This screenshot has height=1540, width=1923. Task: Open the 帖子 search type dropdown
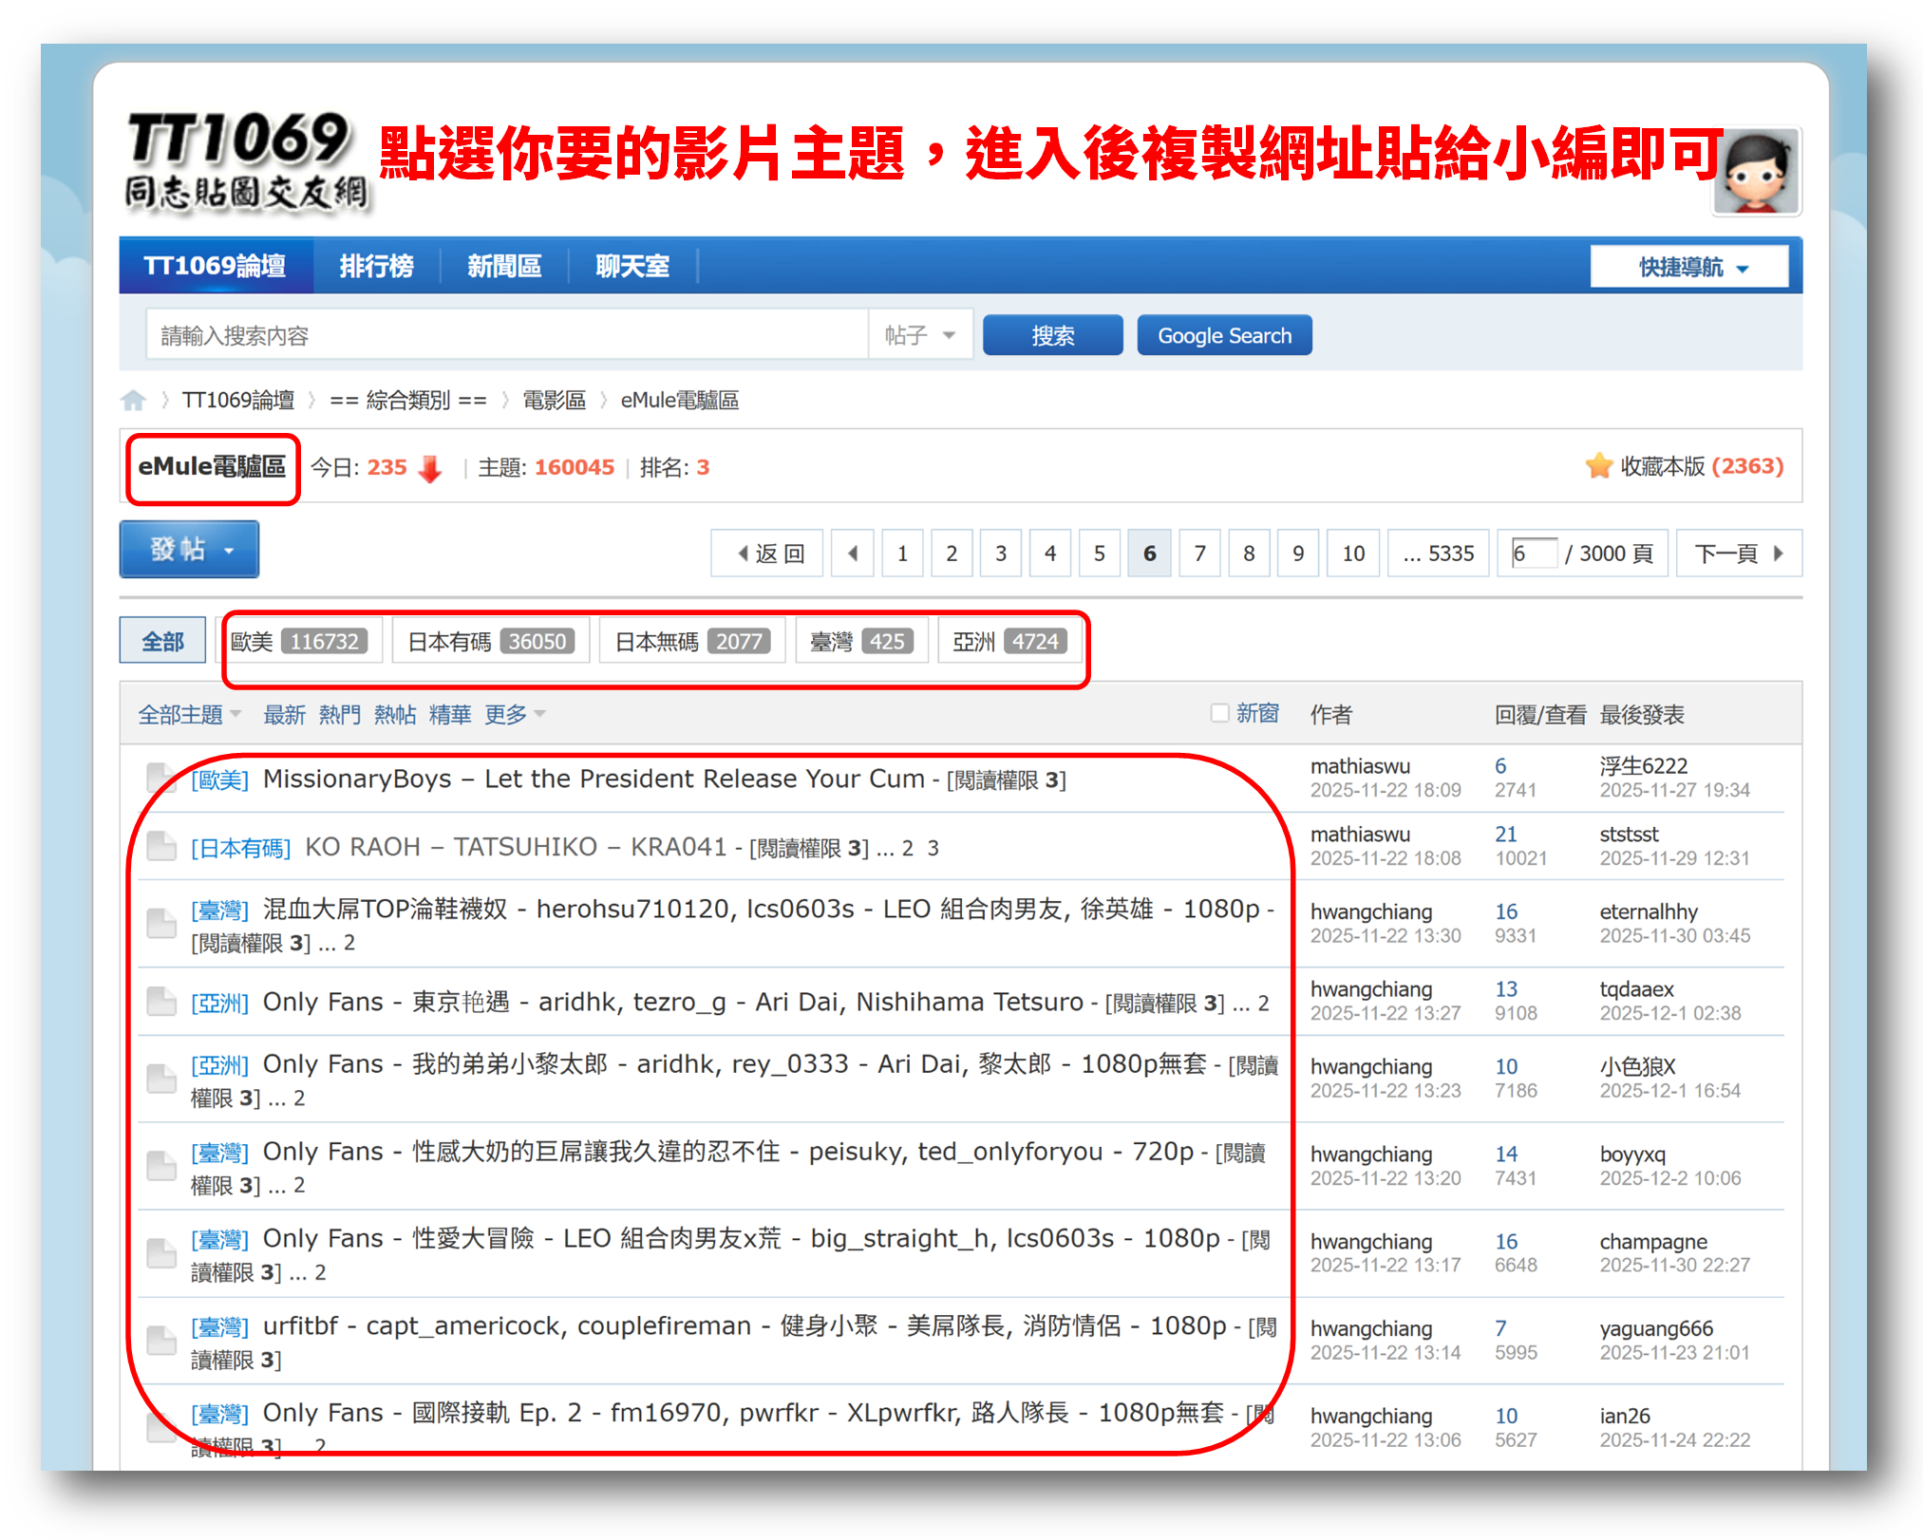pyautogui.click(x=919, y=335)
